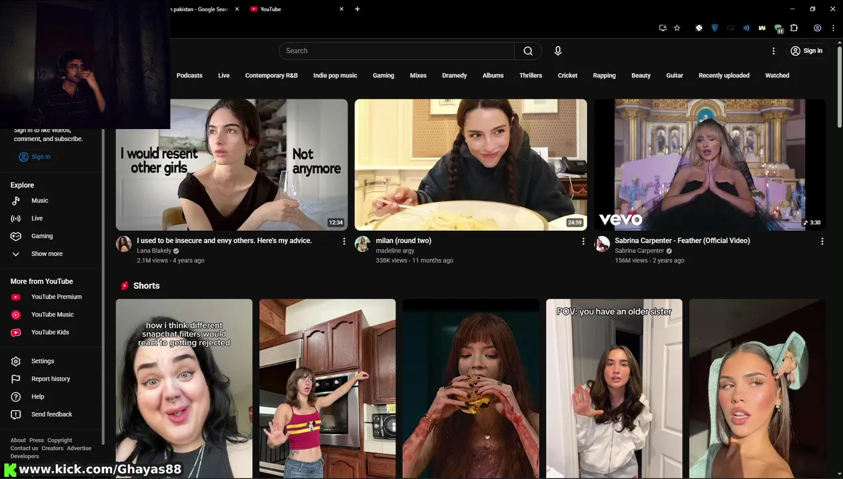This screenshot has width=843, height=479.
Task: Click the Sabrina Carpenter channel name link
Action: [639, 251]
